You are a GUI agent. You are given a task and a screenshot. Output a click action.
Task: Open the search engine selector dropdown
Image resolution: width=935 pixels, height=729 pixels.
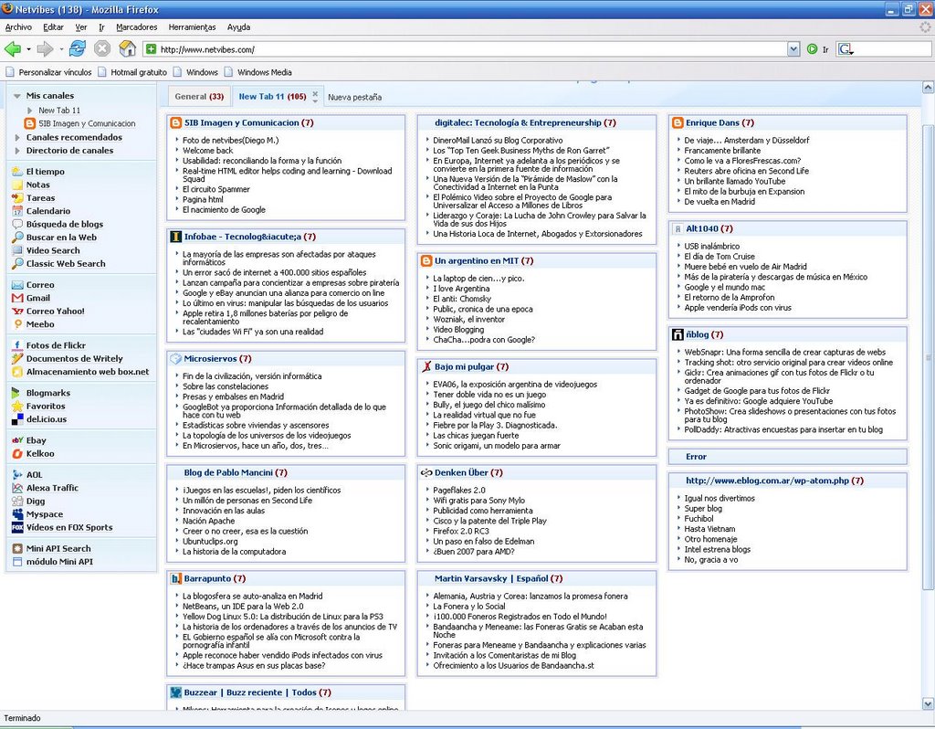tap(846, 49)
